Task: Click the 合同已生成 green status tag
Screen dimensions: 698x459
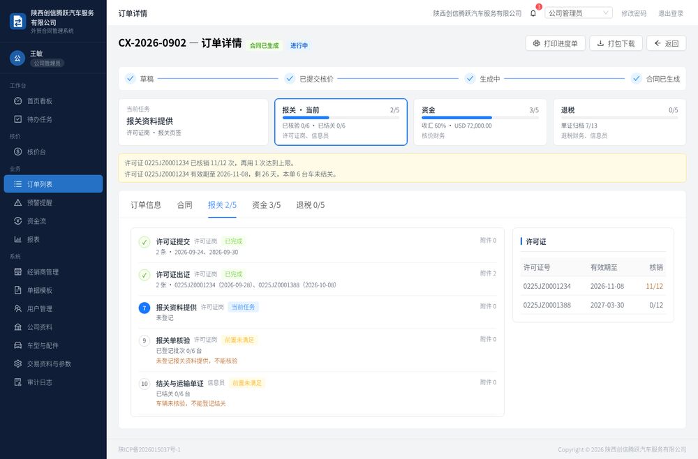Action: (x=264, y=45)
